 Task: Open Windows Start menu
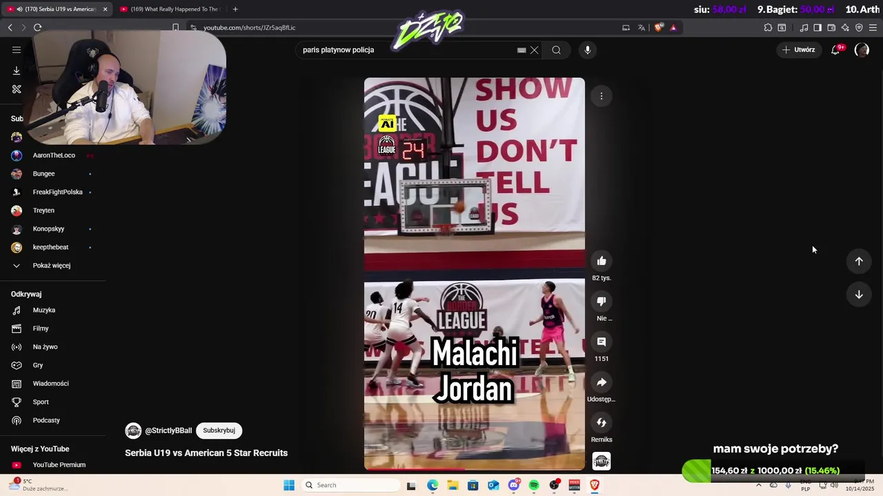tap(289, 485)
